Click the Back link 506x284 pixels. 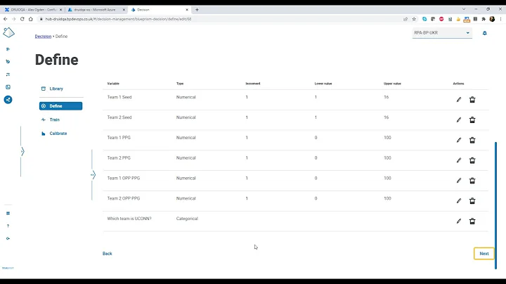coord(107,254)
